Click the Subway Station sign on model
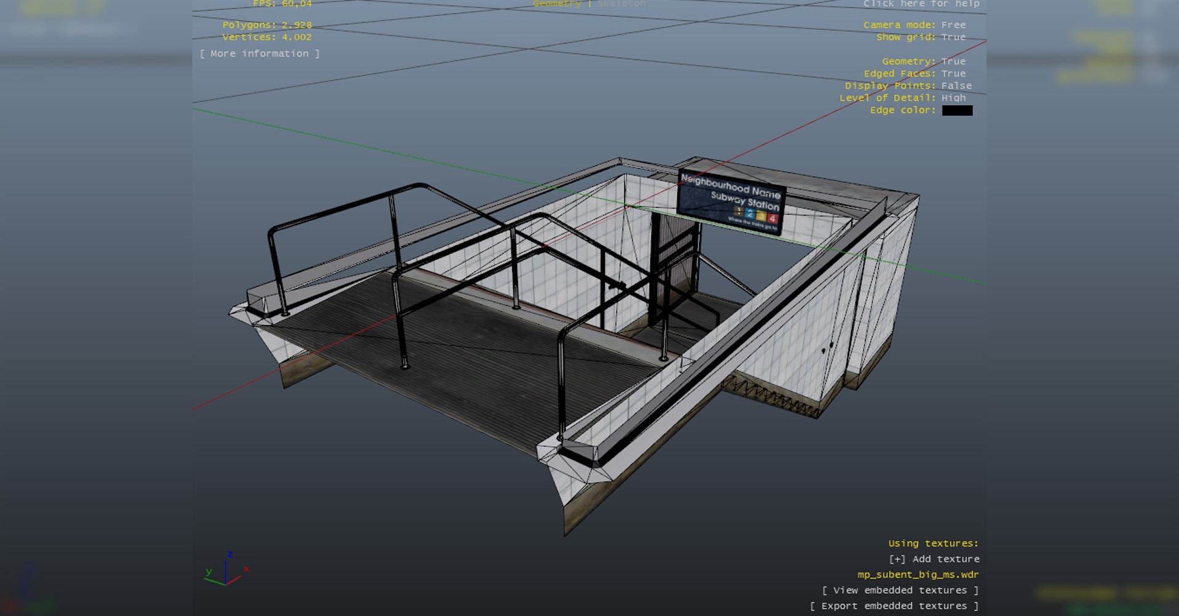 pos(730,201)
